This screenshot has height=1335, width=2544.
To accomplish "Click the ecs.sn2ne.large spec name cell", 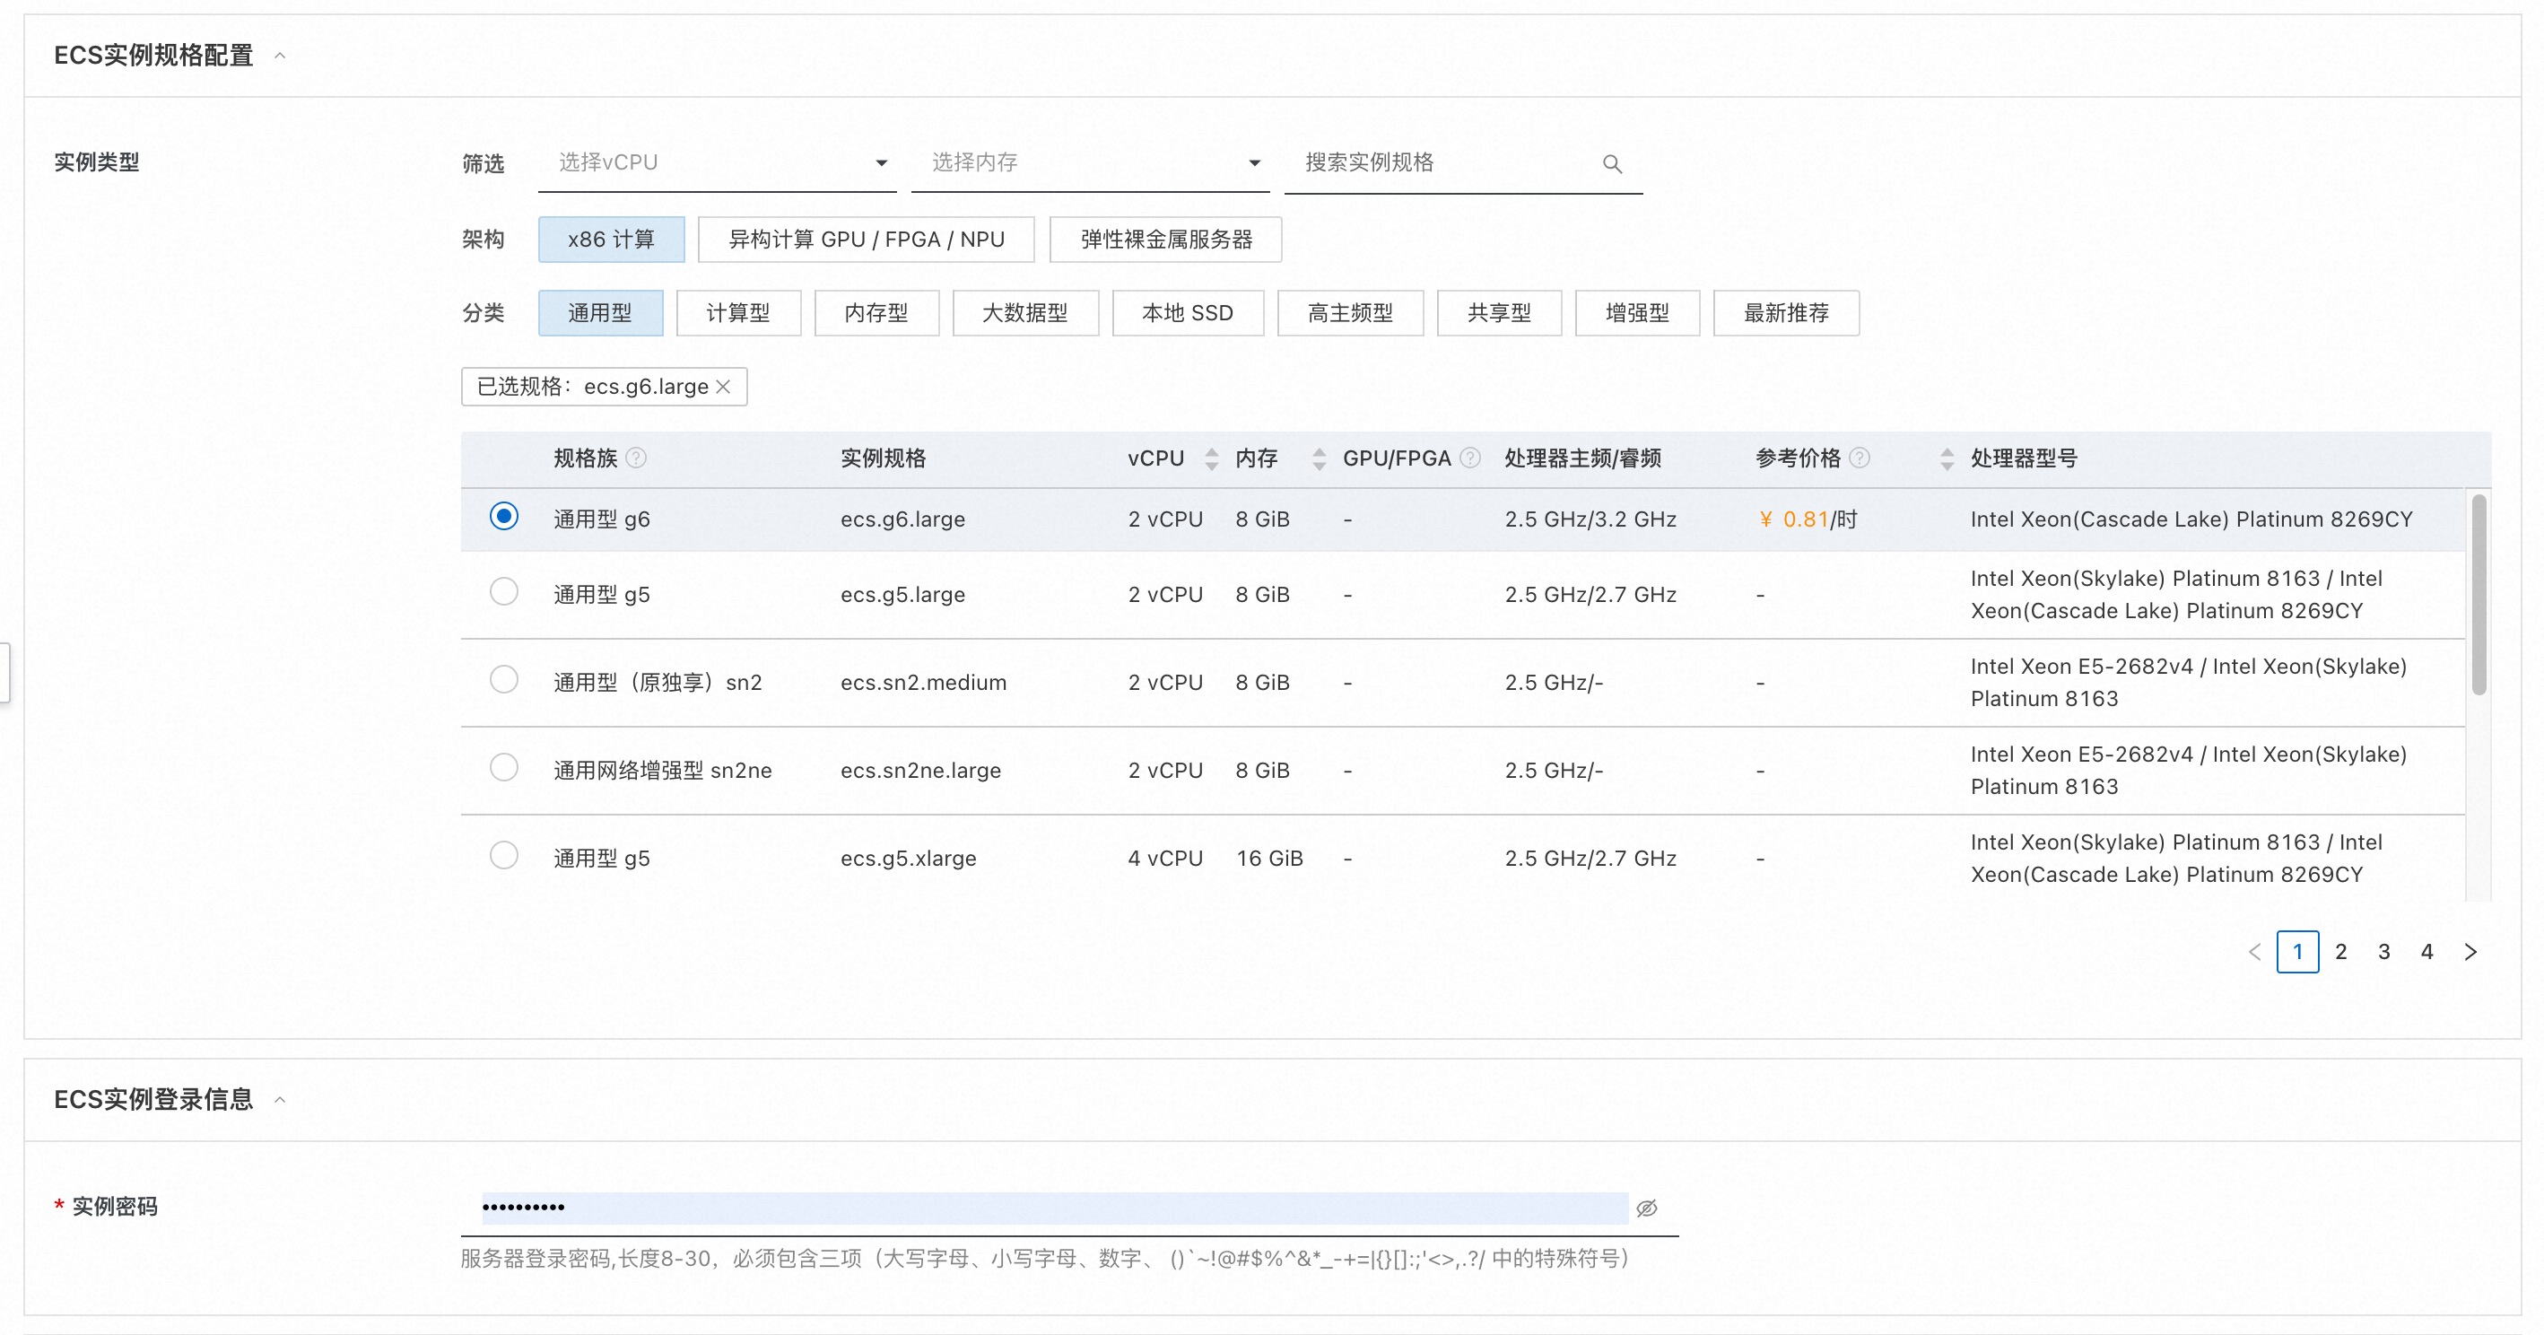I will (920, 770).
